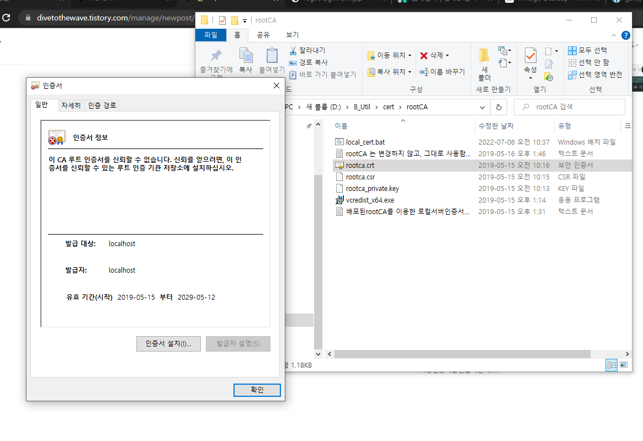
Task: Click the B_Util breadcrumb segment
Action: click(362, 107)
